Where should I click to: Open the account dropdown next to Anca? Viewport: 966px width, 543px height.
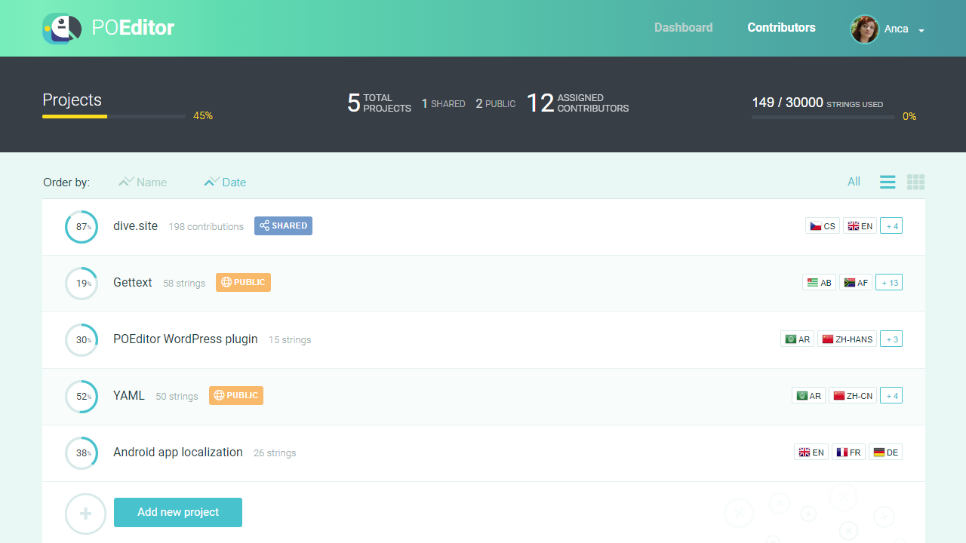(921, 29)
